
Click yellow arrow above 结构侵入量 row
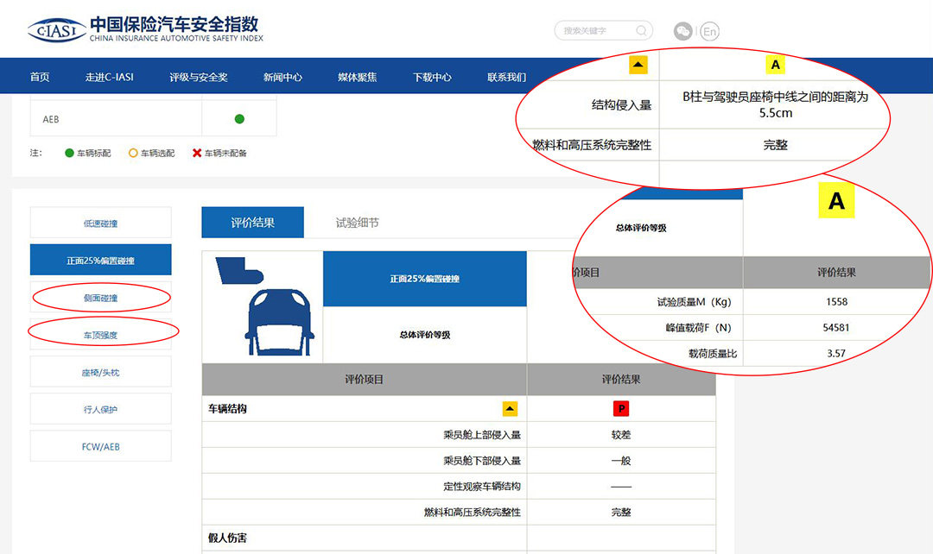coord(638,65)
